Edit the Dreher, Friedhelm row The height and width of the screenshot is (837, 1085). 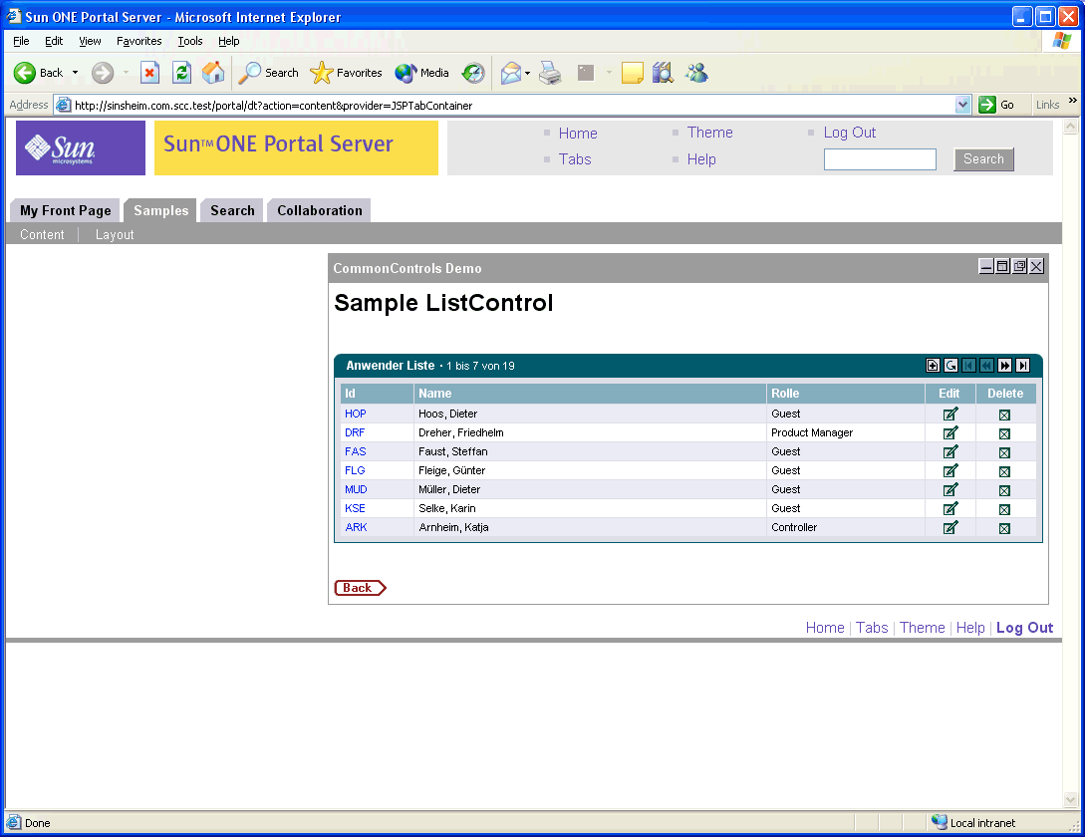coord(950,432)
